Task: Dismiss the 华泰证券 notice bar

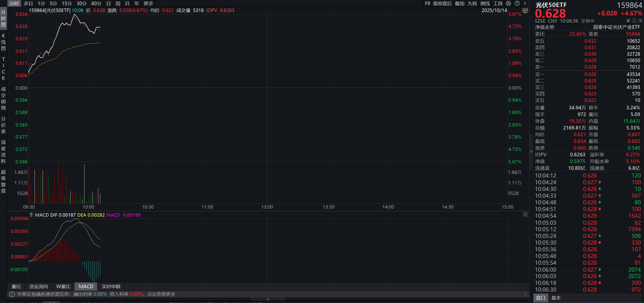Action: (x=524, y=294)
